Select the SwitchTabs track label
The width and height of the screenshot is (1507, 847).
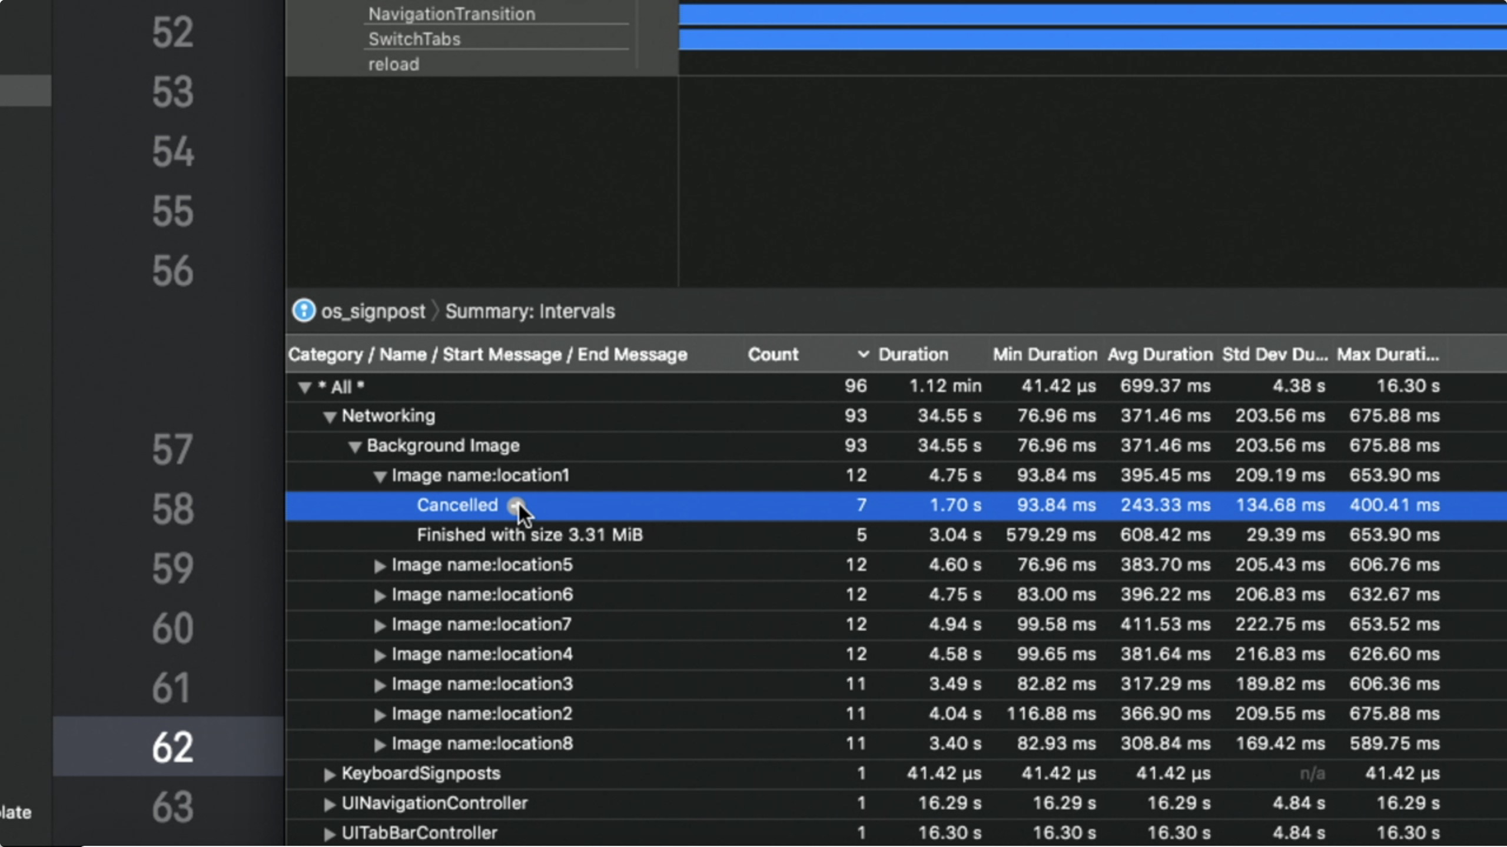tap(414, 39)
